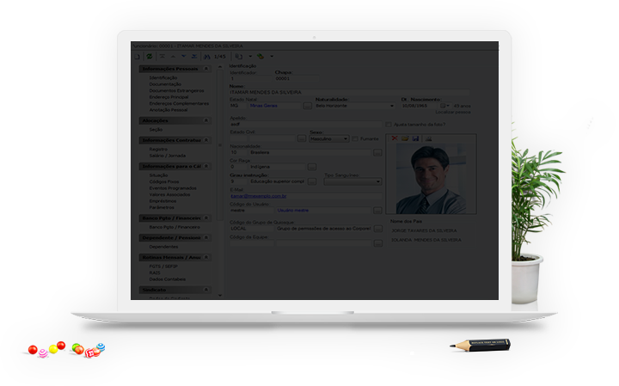The width and height of the screenshot is (619, 386).
Task: Open Dados Contábeis in the sidebar
Action: point(168,279)
